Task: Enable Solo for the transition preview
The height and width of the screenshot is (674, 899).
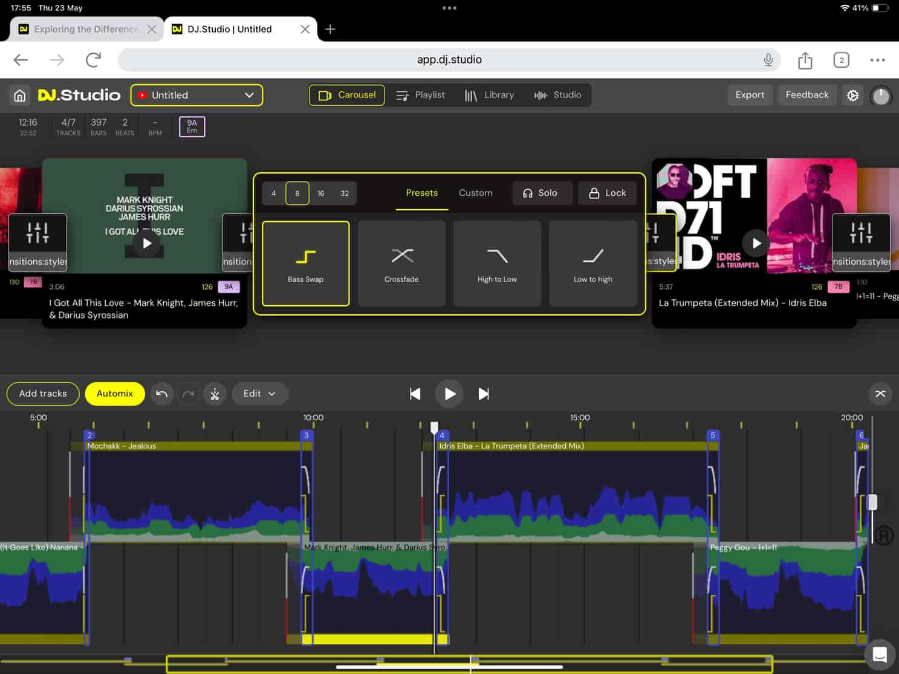Action: click(x=542, y=193)
